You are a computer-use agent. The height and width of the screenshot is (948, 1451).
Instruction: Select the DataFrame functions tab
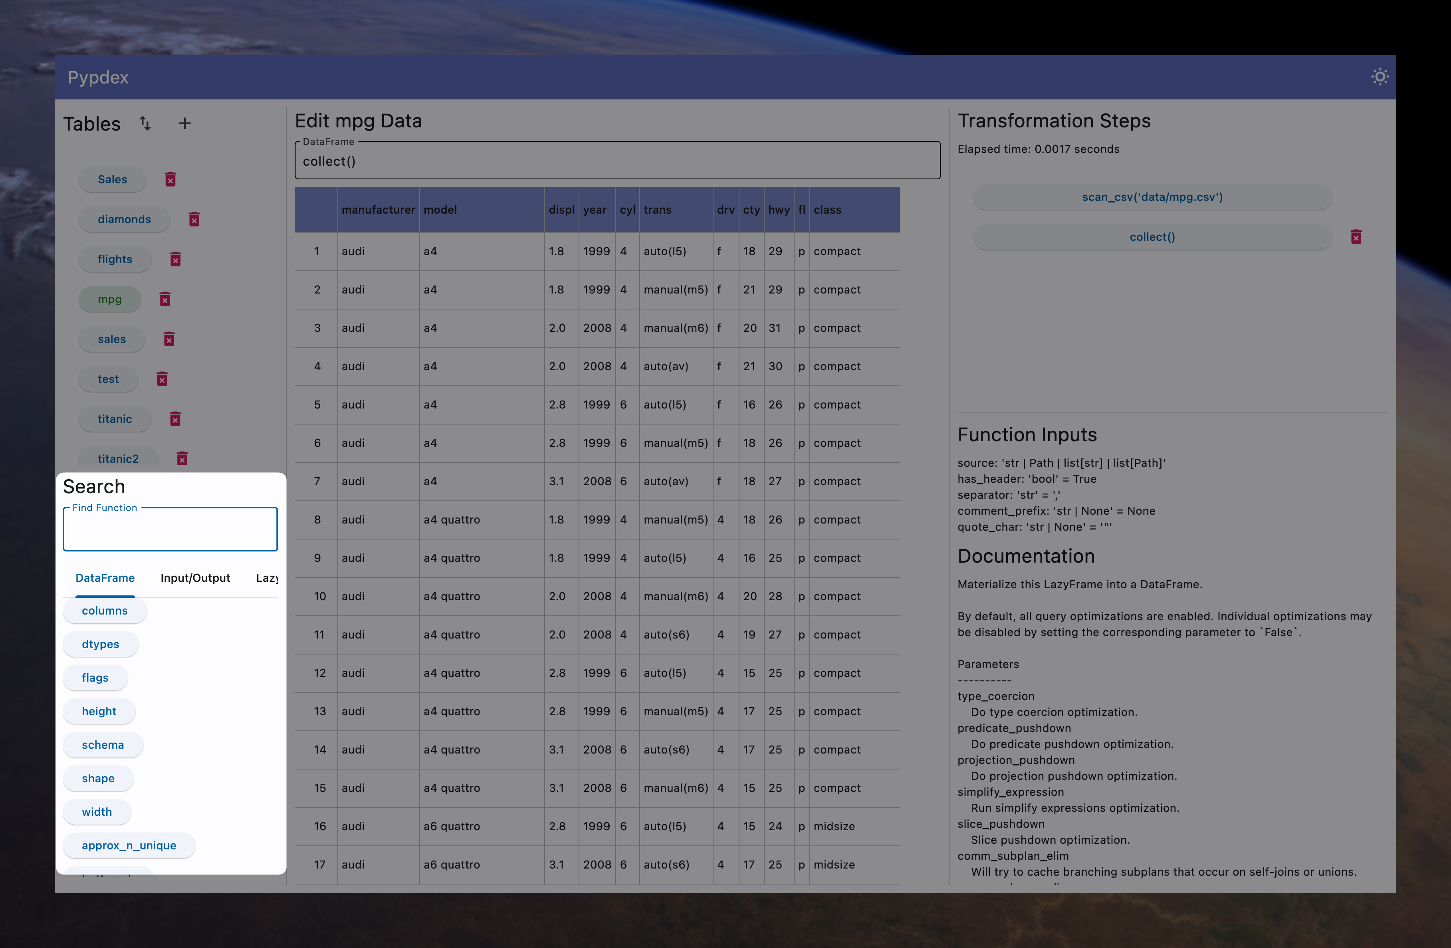[x=105, y=578]
